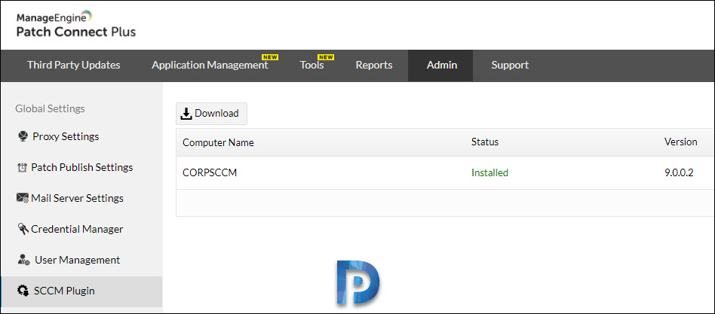
Task: Click the Patch Publish Settings clock icon
Action: (x=22, y=167)
